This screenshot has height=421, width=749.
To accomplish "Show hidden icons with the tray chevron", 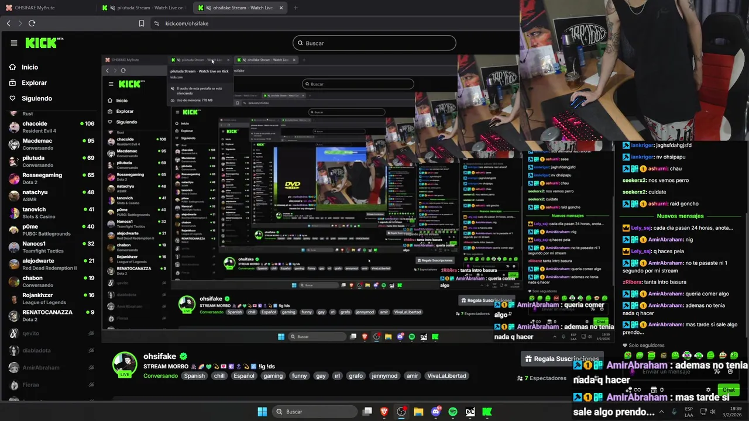I will pos(662,412).
